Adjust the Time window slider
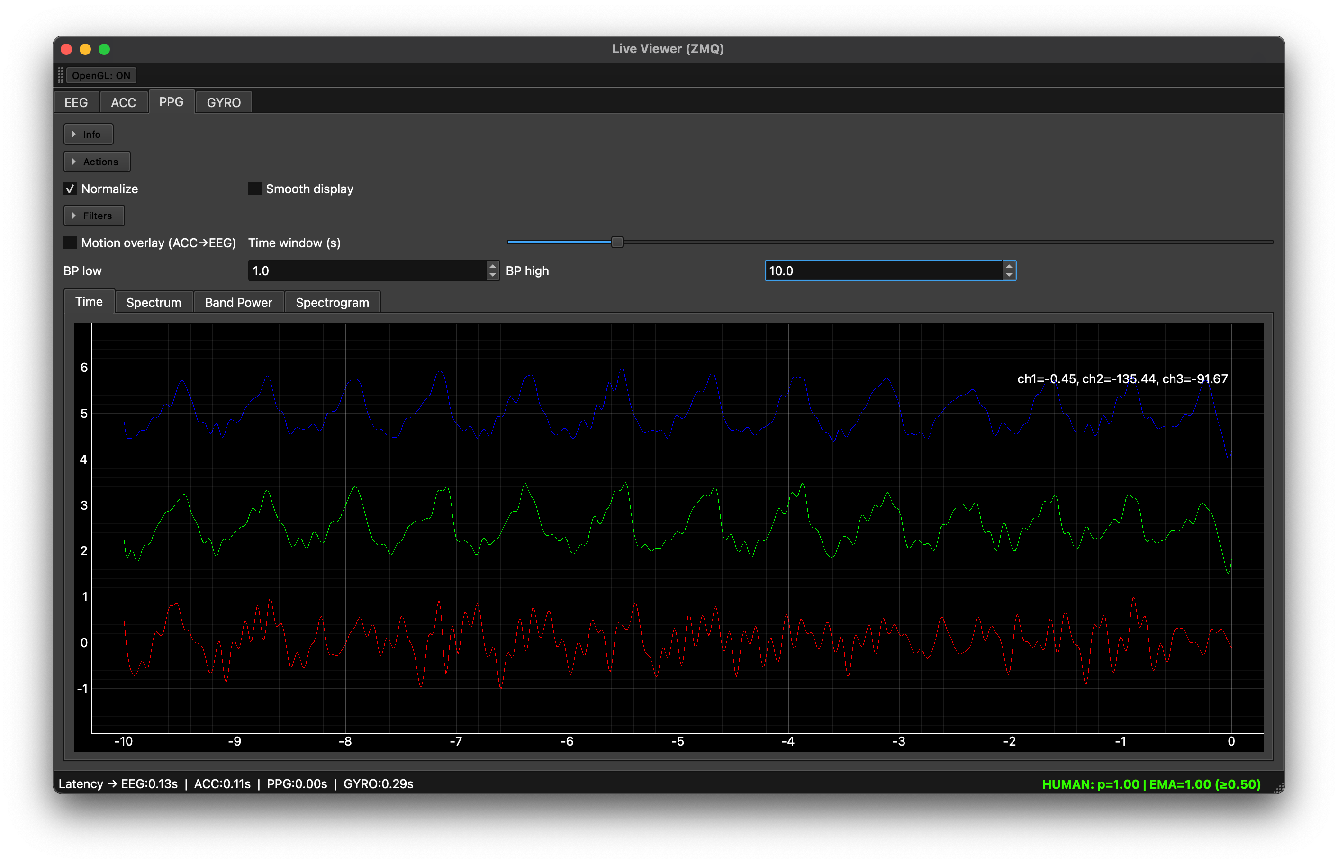The image size is (1338, 864). [x=617, y=242]
